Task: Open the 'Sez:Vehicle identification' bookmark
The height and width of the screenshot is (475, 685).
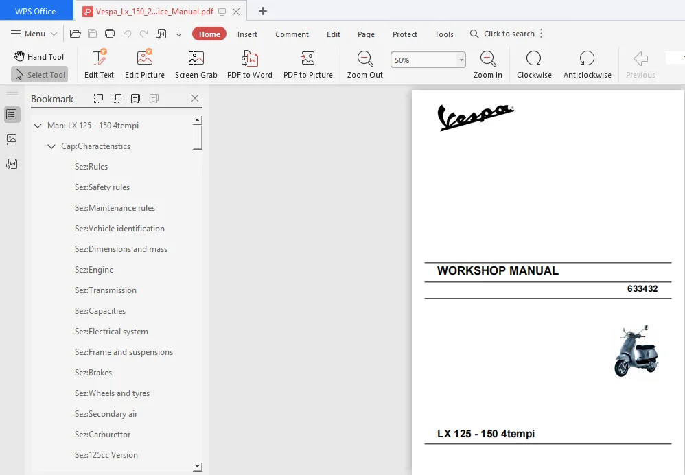Action: click(119, 228)
